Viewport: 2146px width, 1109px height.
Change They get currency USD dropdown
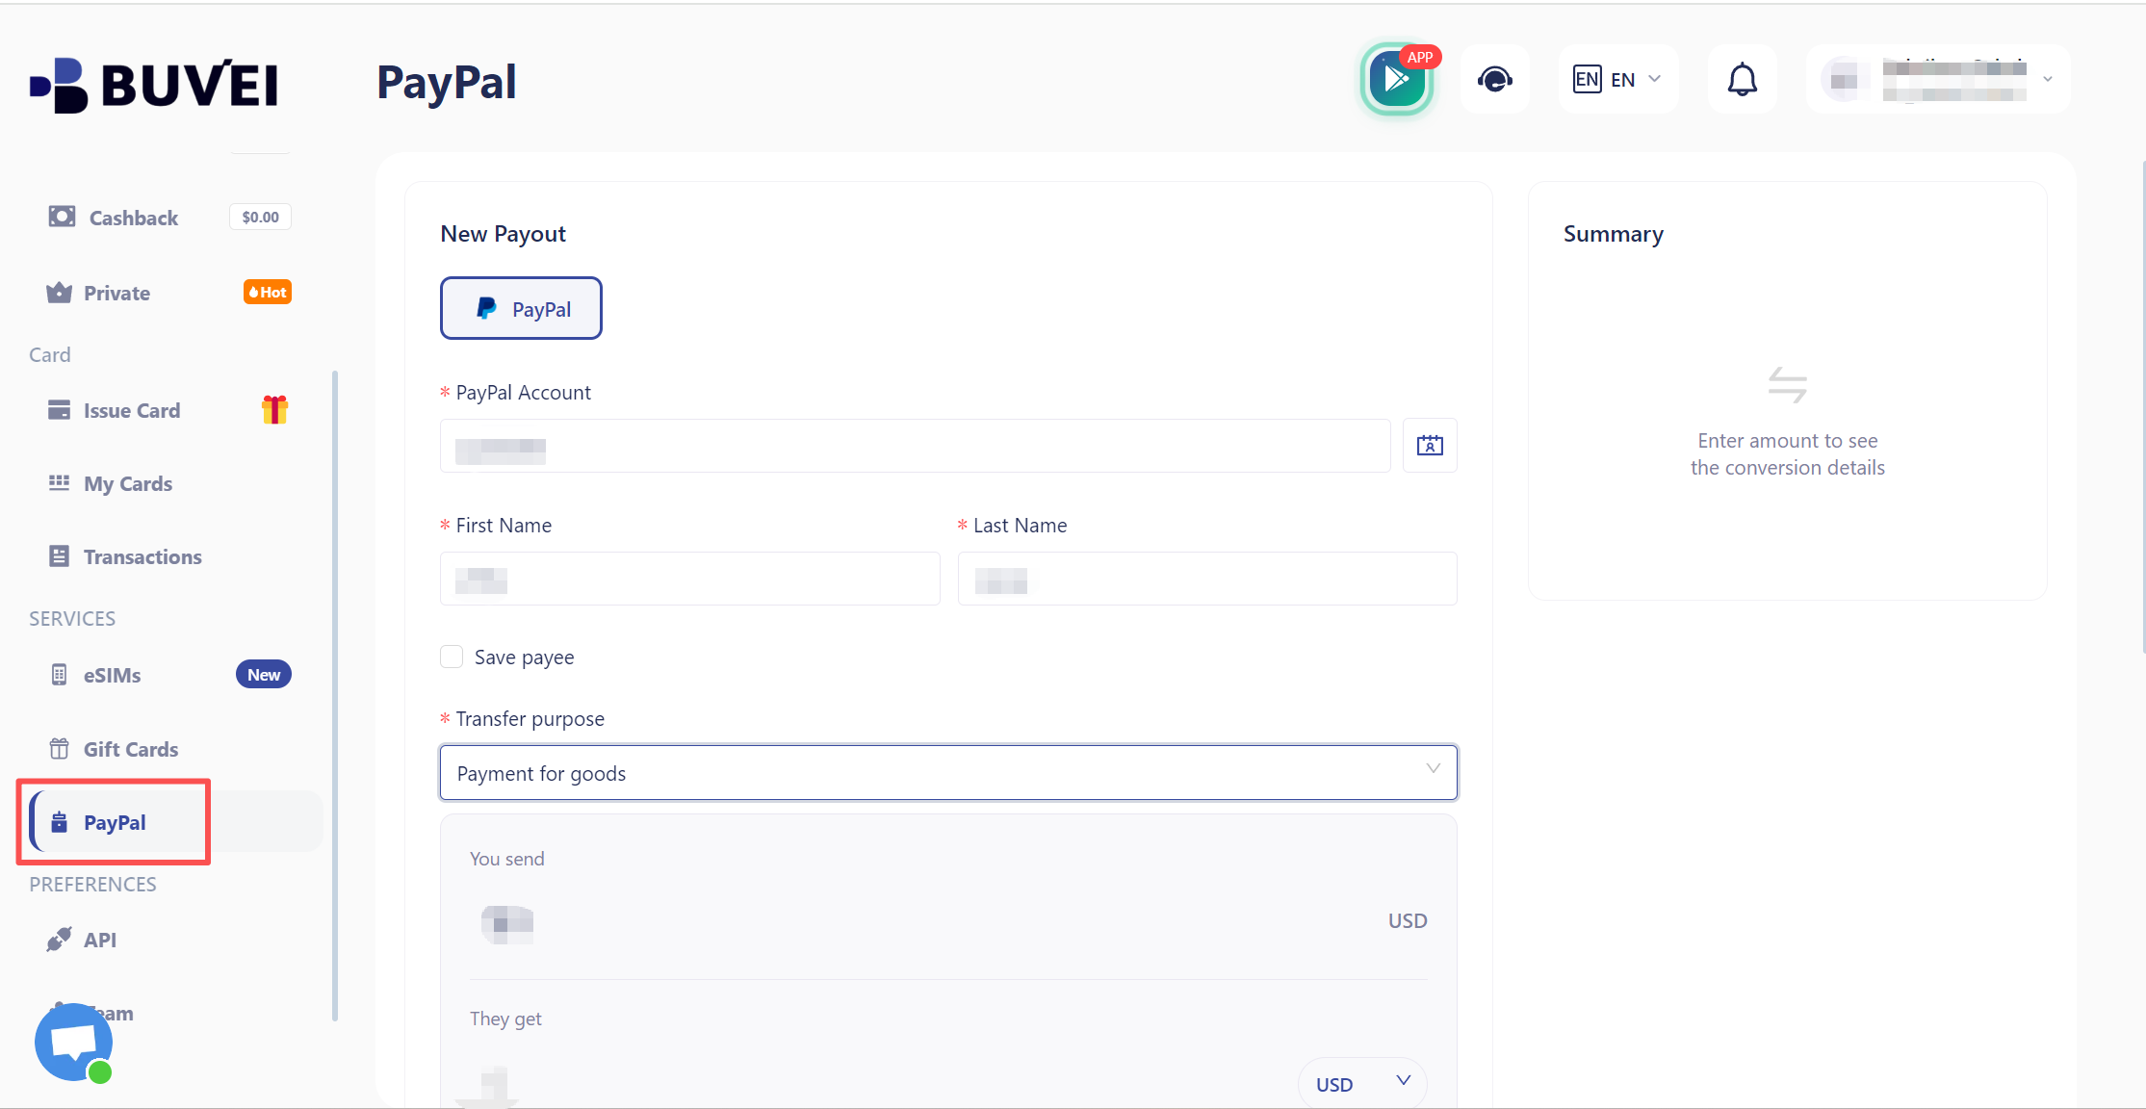click(x=1362, y=1084)
